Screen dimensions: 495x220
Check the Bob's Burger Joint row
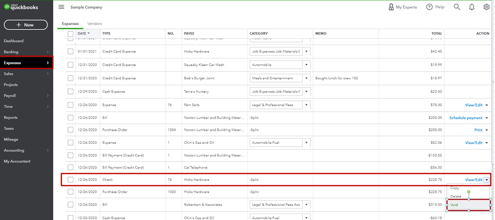(70, 78)
